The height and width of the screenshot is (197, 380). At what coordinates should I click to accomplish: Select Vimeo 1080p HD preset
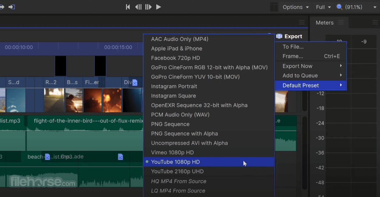click(209, 152)
